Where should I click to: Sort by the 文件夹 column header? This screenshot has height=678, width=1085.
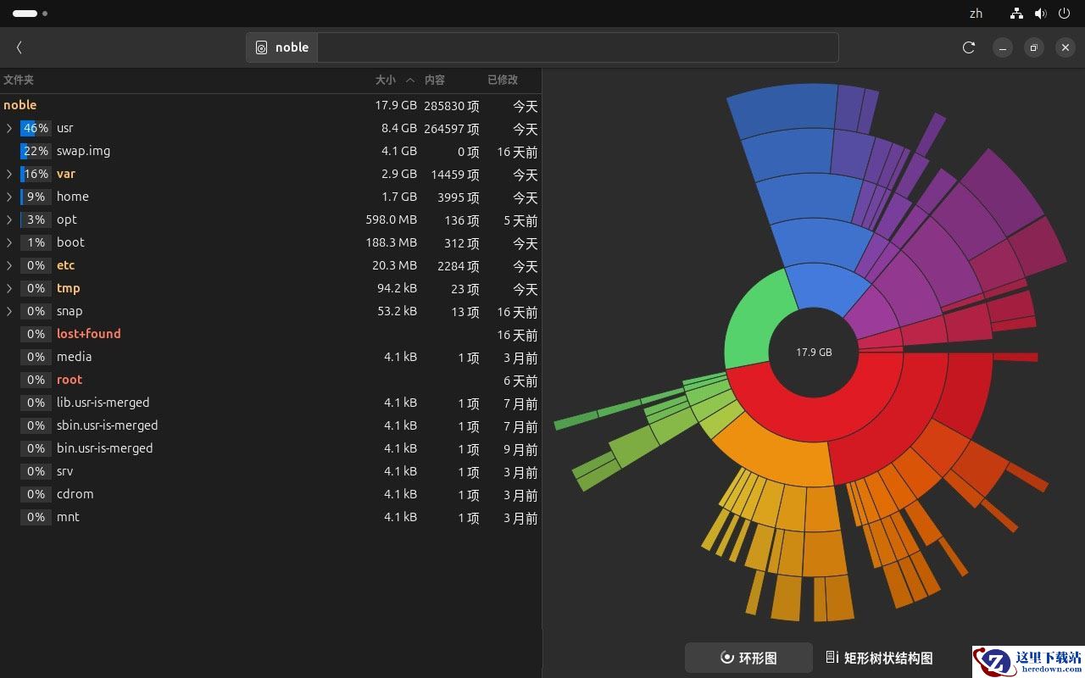pyautogui.click(x=19, y=80)
